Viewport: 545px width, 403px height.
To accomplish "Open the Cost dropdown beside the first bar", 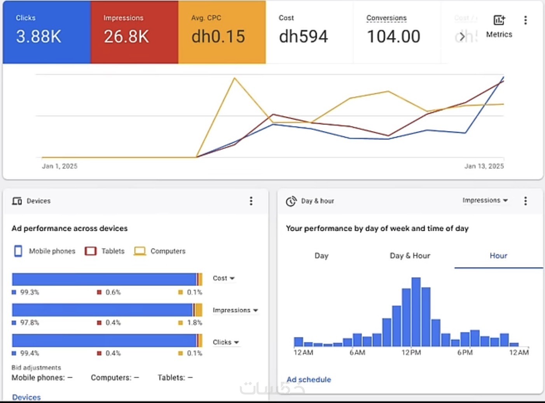I will point(224,278).
